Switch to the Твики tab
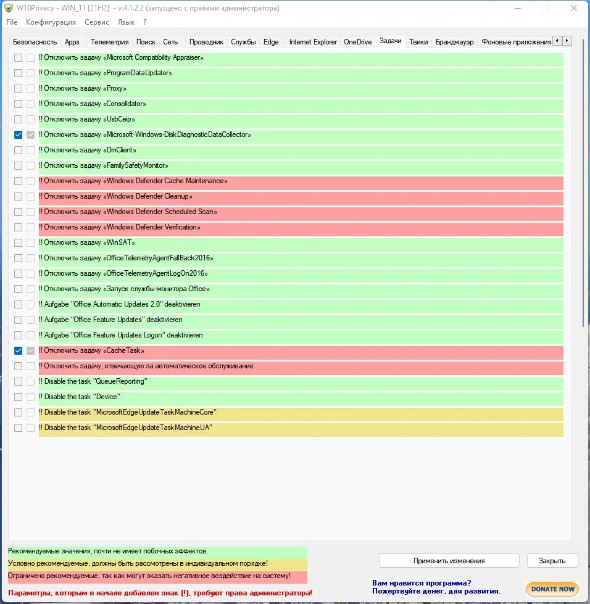This screenshot has height=604, width=590. pos(418,42)
